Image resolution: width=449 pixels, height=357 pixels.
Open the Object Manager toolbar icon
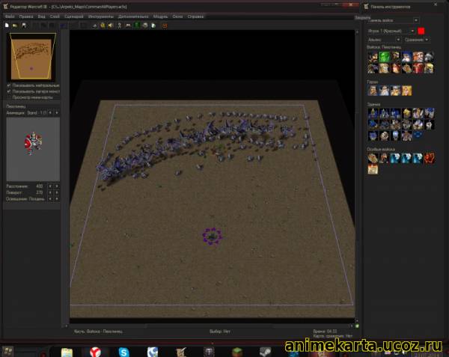(x=145, y=25)
